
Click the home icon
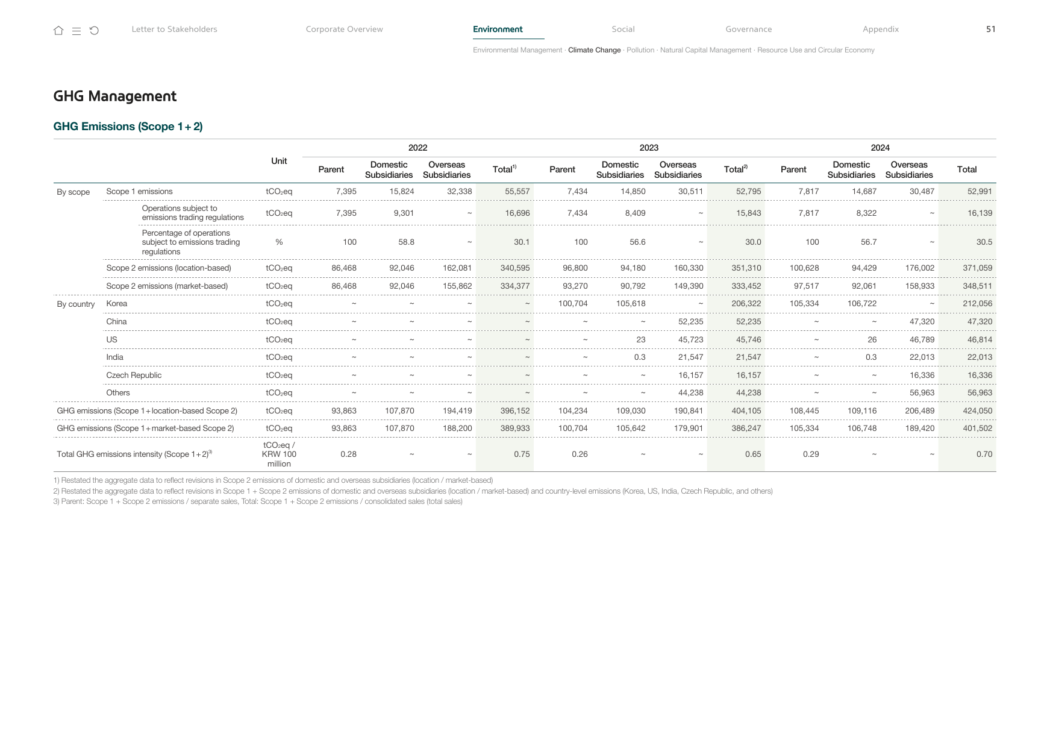tap(58, 31)
